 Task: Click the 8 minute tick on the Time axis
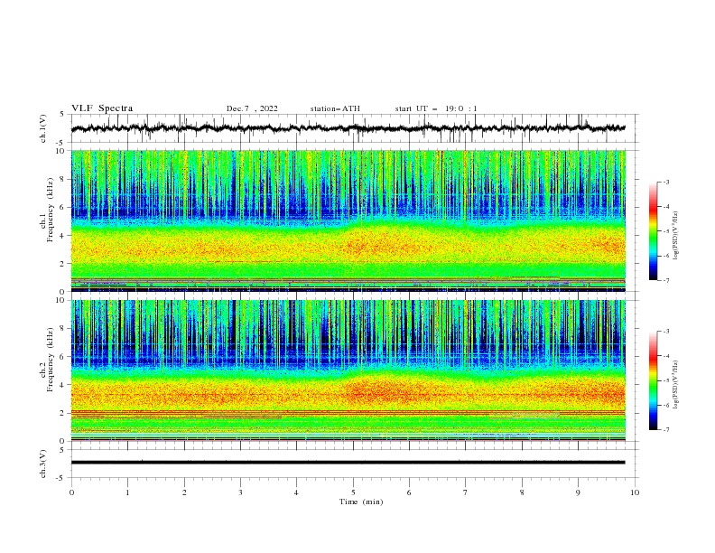pos(522,492)
